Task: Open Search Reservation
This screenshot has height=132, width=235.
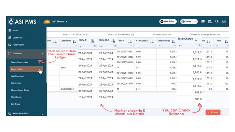Action: click(x=19, y=62)
